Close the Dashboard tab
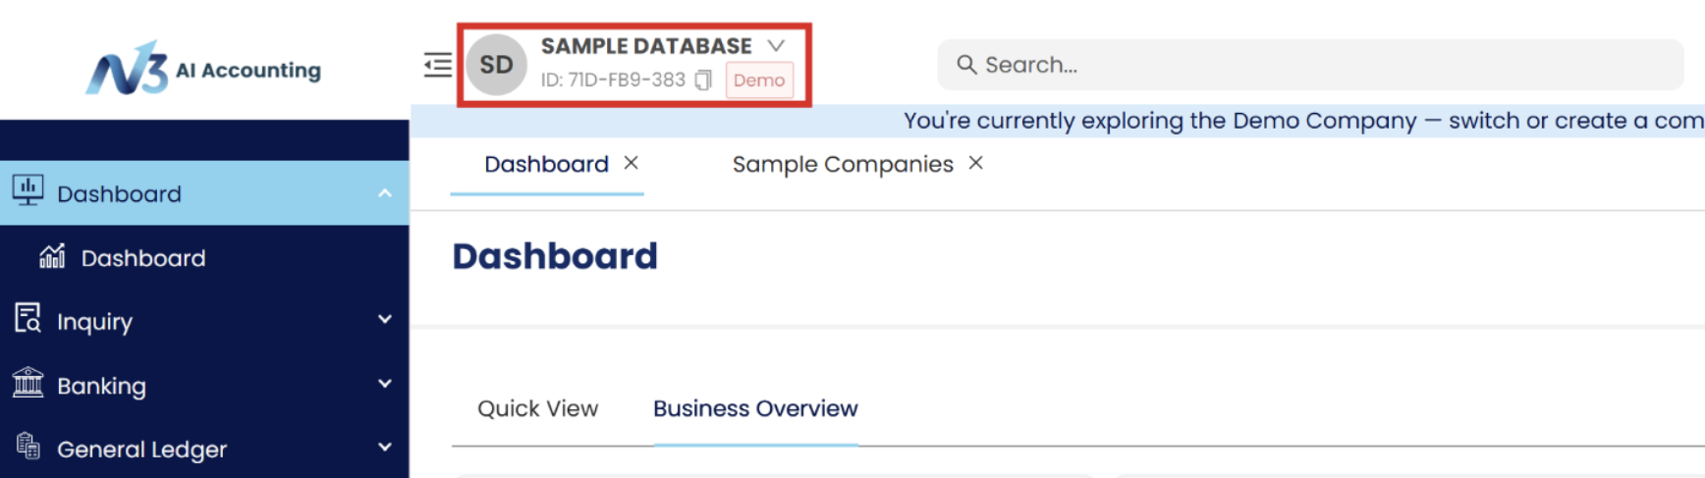Viewport: 1705px width, 478px height. [x=632, y=163]
